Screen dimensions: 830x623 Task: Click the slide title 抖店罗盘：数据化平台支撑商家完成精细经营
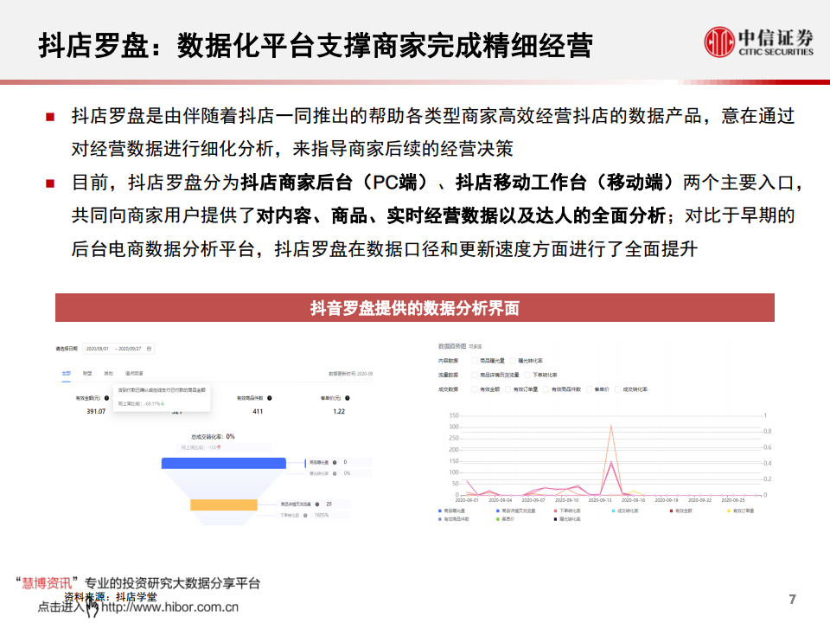316,45
